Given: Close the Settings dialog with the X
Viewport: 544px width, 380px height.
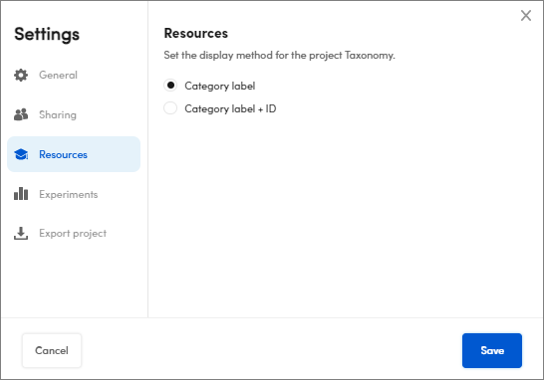Looking at the screenshot, I should (526, 16).
